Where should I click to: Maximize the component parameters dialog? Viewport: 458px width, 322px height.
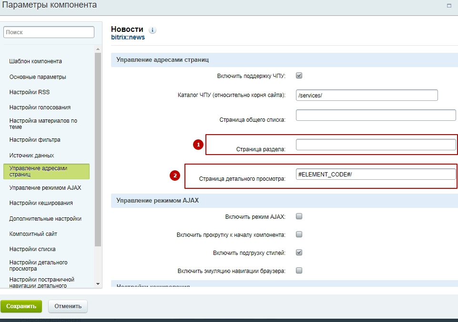449,6
